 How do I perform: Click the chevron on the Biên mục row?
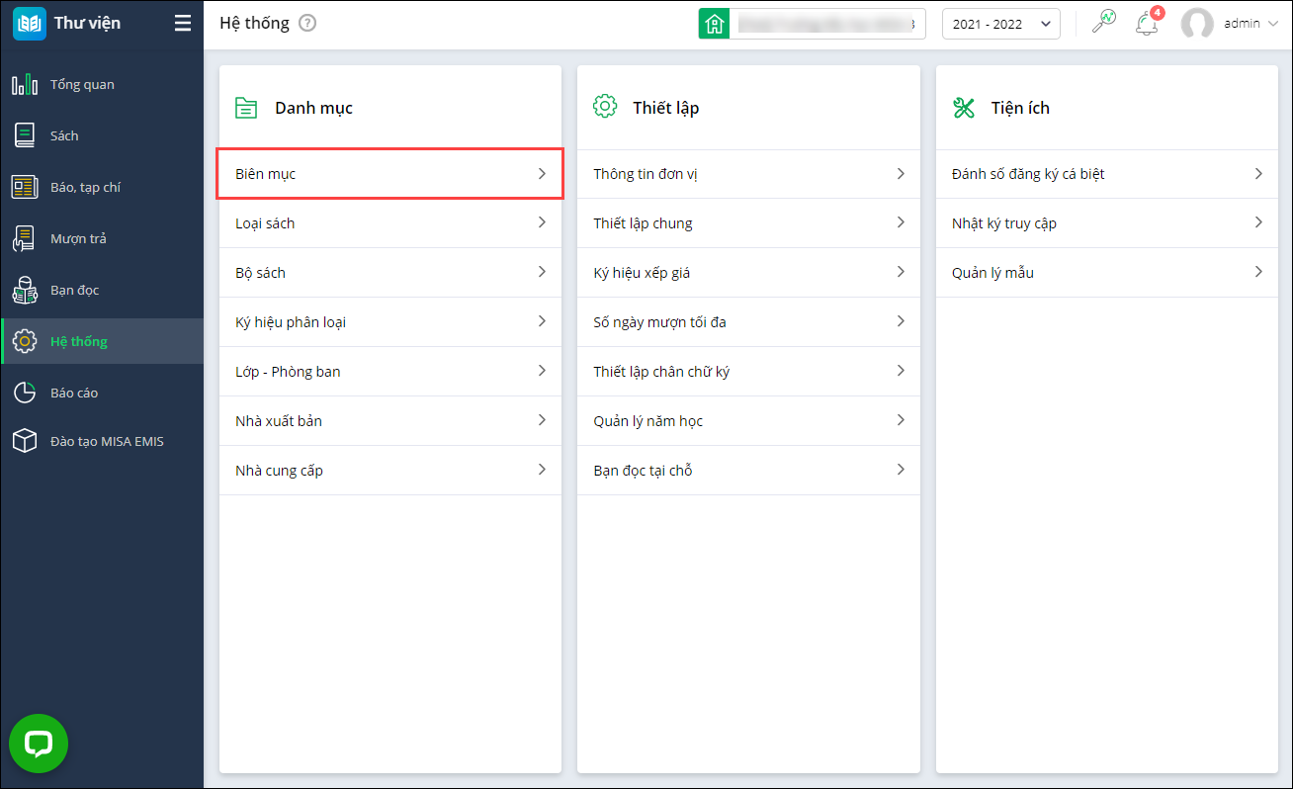coord(542,174)
